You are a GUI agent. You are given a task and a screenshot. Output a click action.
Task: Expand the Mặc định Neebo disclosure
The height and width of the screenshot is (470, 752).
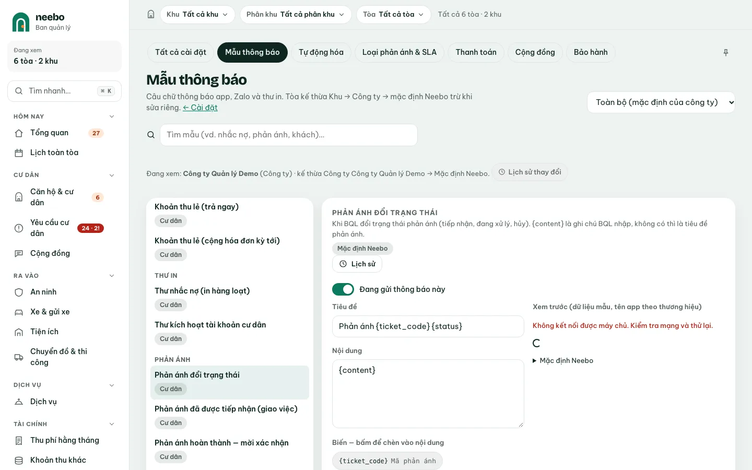(x=563, y=361)
